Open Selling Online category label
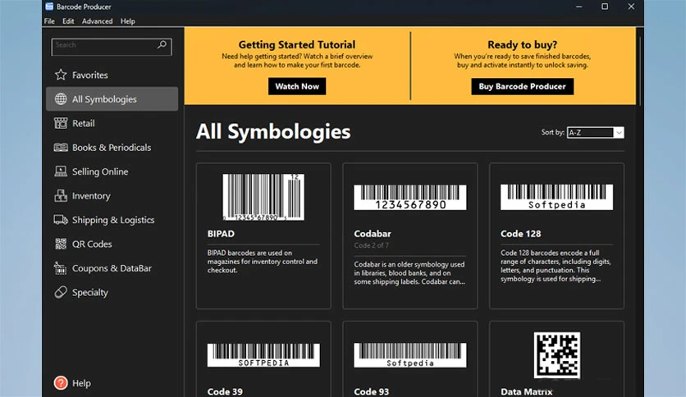The width and height of the screenshot is (686, 397). click(x=100, y=171)
